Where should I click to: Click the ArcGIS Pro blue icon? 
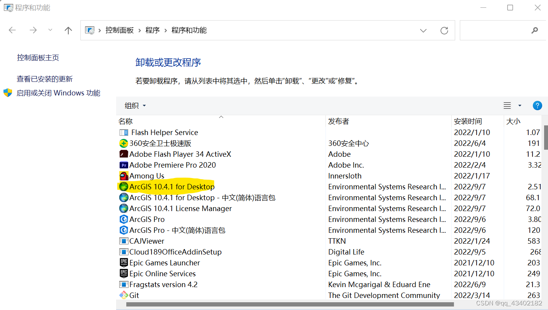tap(124, 219)
